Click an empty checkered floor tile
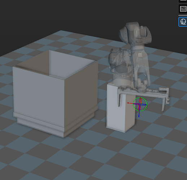187x180 pixels. click(84, 159)
